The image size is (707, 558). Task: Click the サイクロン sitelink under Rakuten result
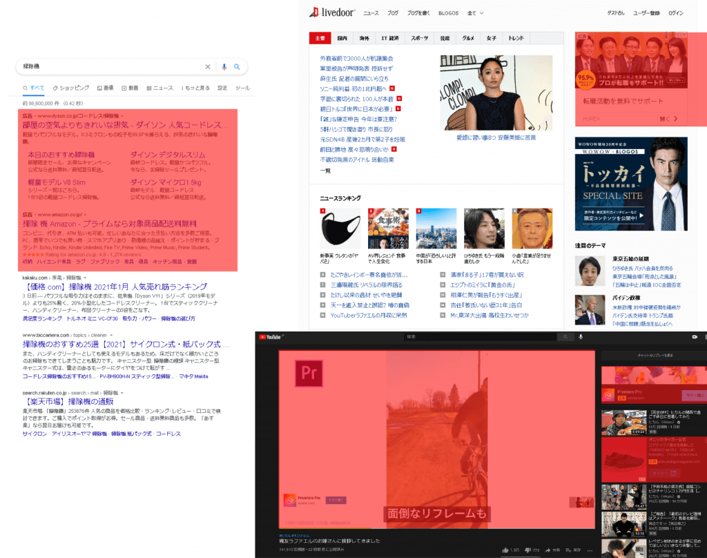tap(35, 434)
